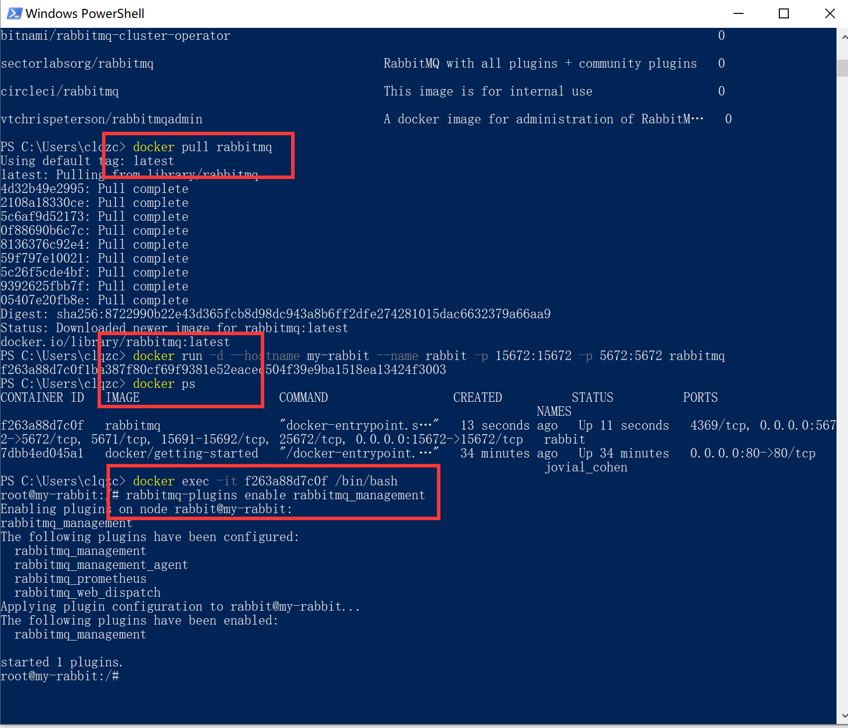Image resolution: width=848 pixels, height=728 pixels.
Task: Click the sha256 Digest line
Action: pyautogui.click(x=276, y=314)
